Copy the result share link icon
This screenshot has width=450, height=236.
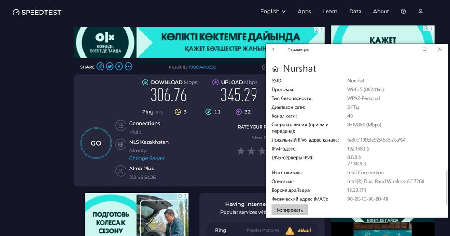coord(100,67)
